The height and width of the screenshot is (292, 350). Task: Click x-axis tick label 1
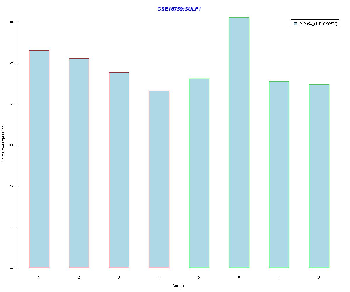click(39, 277)
